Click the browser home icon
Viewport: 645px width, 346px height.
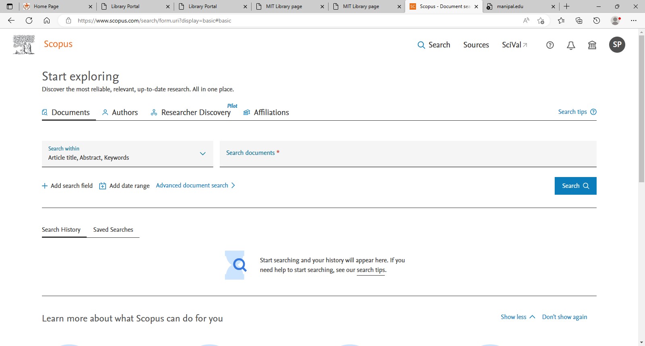point(47,21)
